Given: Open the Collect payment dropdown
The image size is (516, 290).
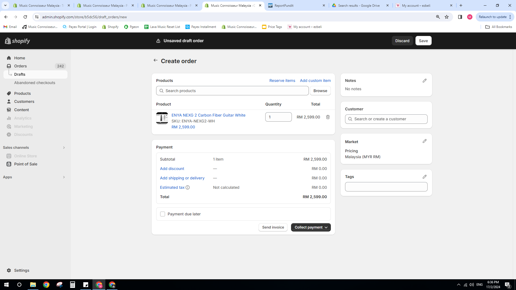Looking at the screenshot, I should pyautogui.click(x=311, y=227).
